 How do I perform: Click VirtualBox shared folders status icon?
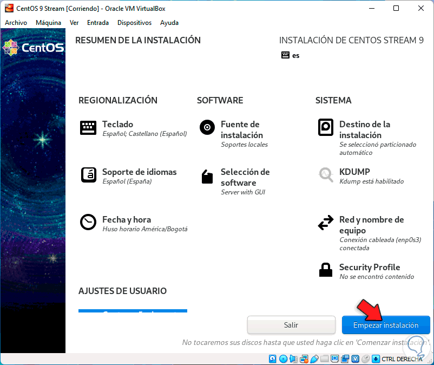coord(324,359)
